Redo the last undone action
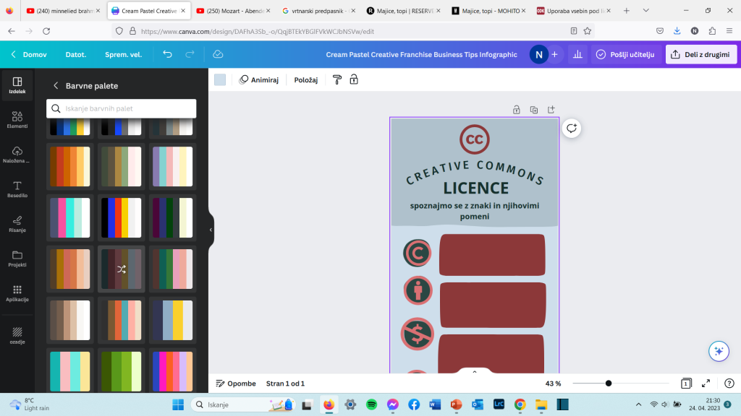Screen dimensions: 741x416 pyautogui.click(x=190, y=54)
